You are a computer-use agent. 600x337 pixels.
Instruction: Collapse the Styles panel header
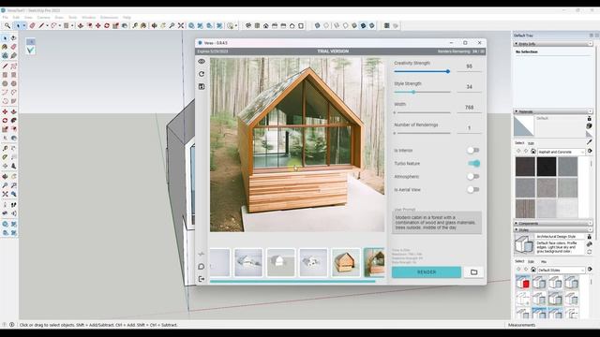point(553,229)
